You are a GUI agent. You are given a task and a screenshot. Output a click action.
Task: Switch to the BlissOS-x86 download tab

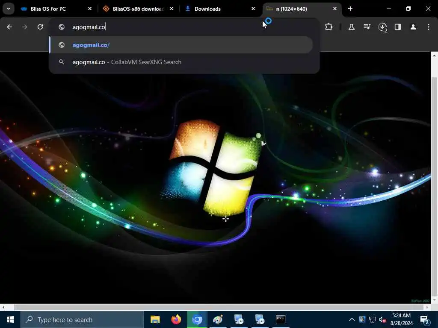click(138, 9)
